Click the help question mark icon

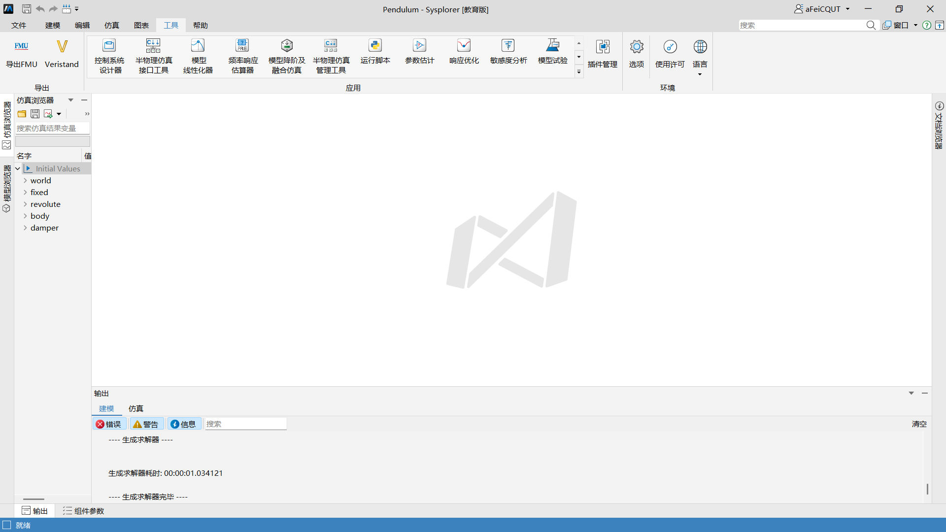(927, 25)
